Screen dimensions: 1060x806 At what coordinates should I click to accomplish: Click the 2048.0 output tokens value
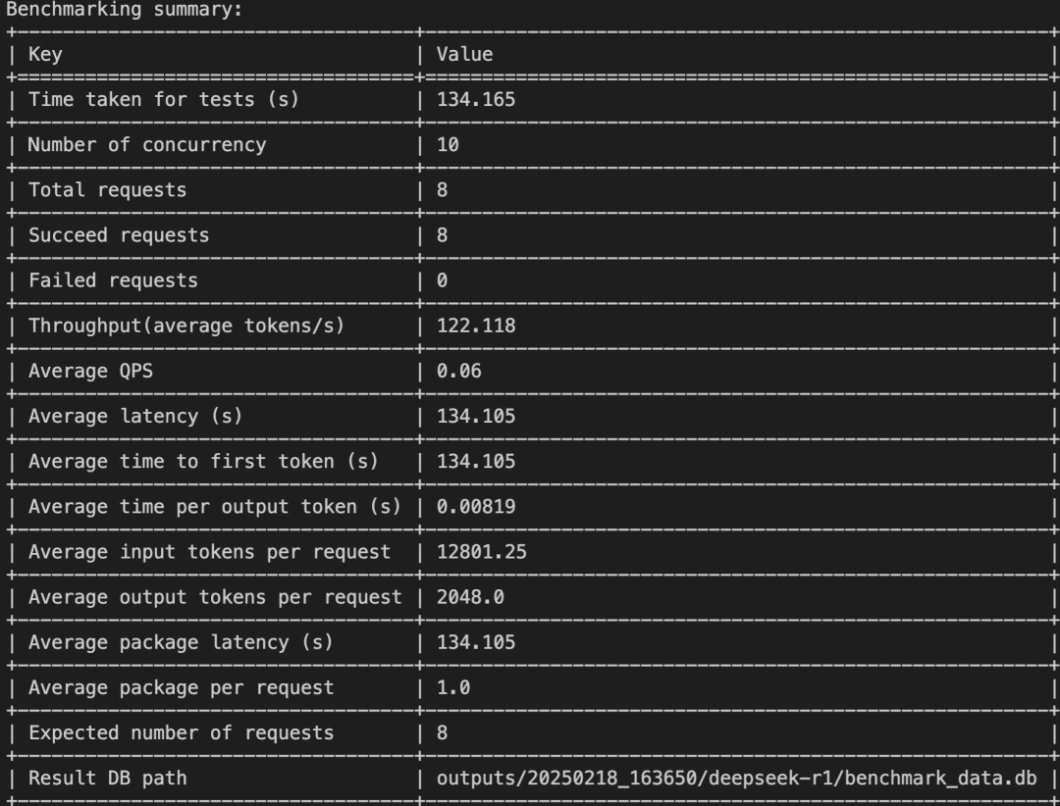470,597
